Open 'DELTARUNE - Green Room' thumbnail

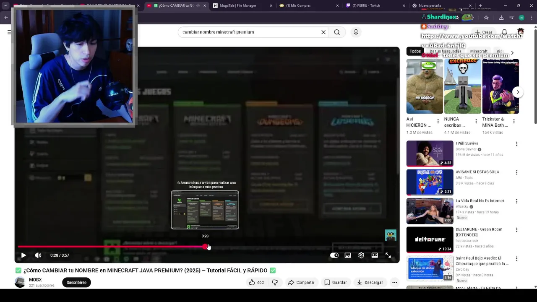click(x=430, y=240)
